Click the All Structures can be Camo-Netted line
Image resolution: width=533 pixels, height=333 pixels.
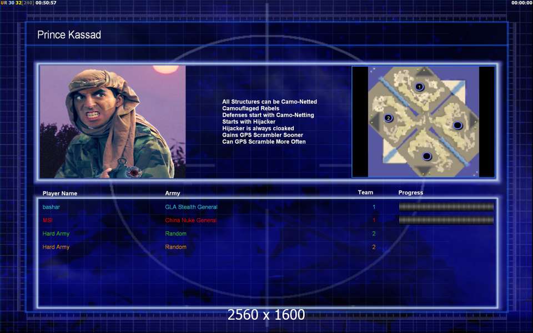coord(270,102)
